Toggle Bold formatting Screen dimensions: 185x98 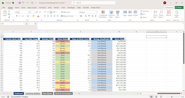tap(17, 16)
